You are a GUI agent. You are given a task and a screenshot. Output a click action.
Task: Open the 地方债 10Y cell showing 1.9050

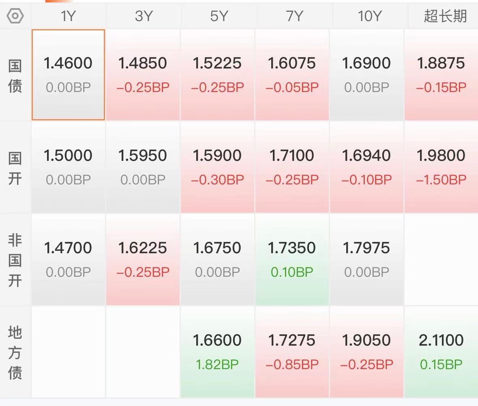(x=367, y=352)
